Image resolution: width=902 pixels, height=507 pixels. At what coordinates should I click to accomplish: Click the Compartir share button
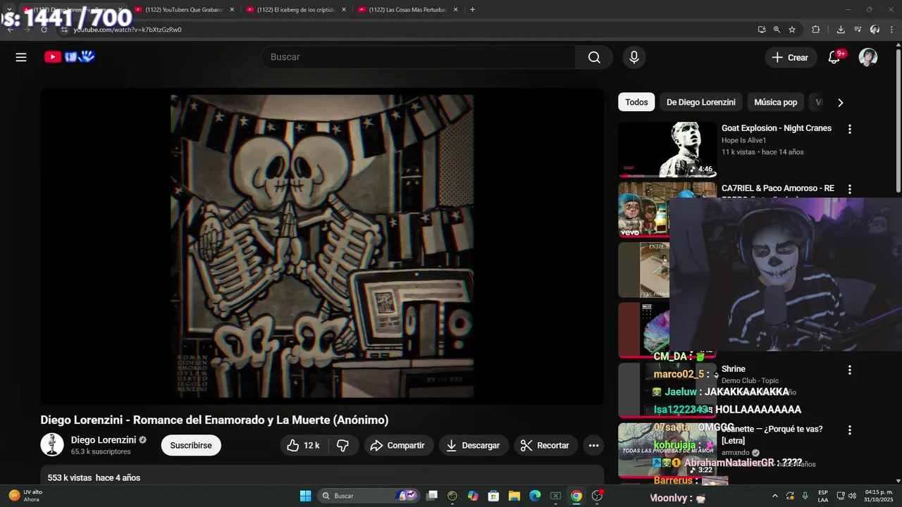398,445
